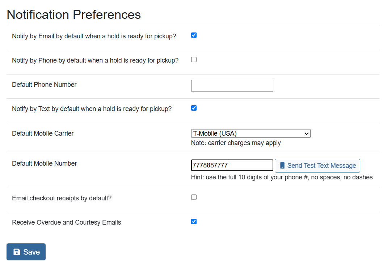Uncheck Notify by Email for hold pickup
The height and width of the screenshot is (264, 383).
coord(194,35)
